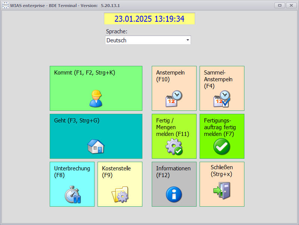Open the Sprache dropdown arrow
Viewport: 299px width, 225px height.
[188, 40]
